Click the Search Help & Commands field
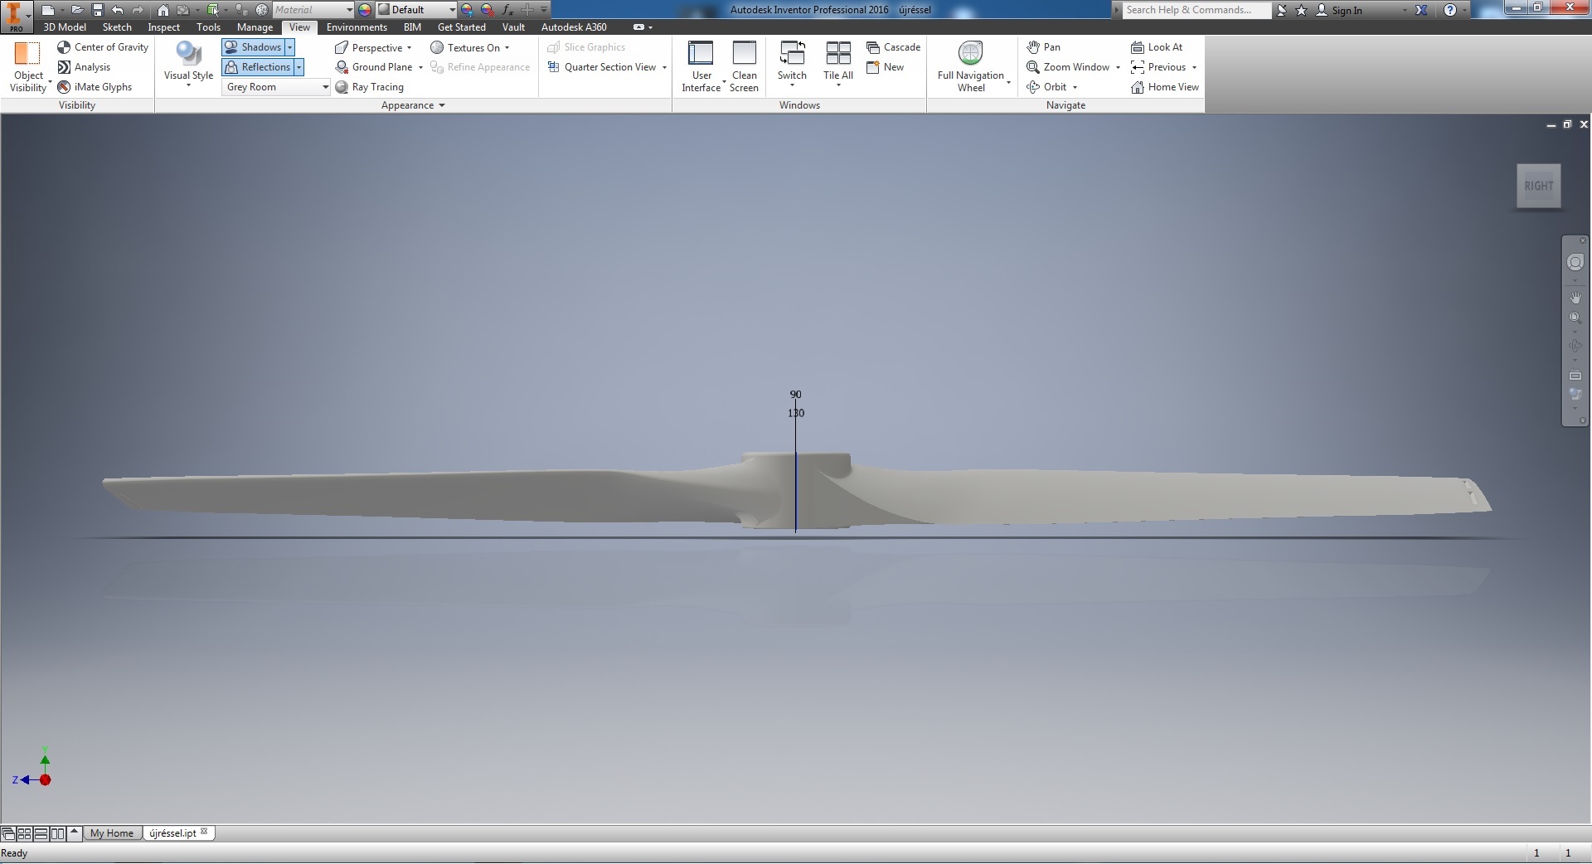The image size is (1592, 864). (x=1196, y=10)
